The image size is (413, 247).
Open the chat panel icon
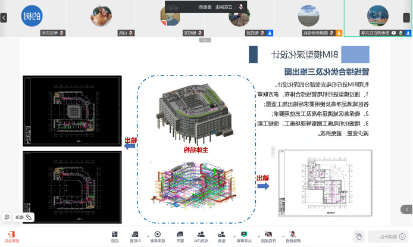point(180,234)
